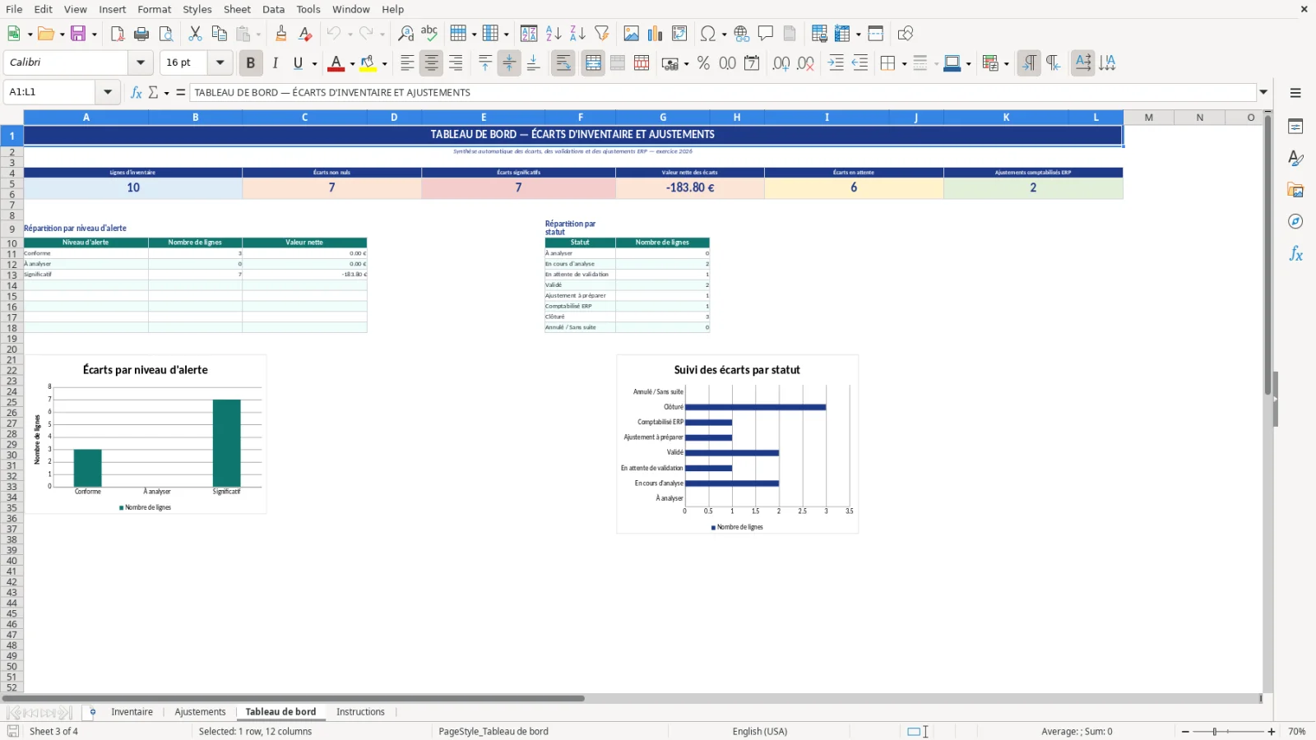Open font color dropdown arrow
The image size is (1316, 740).
pos(352,63)
